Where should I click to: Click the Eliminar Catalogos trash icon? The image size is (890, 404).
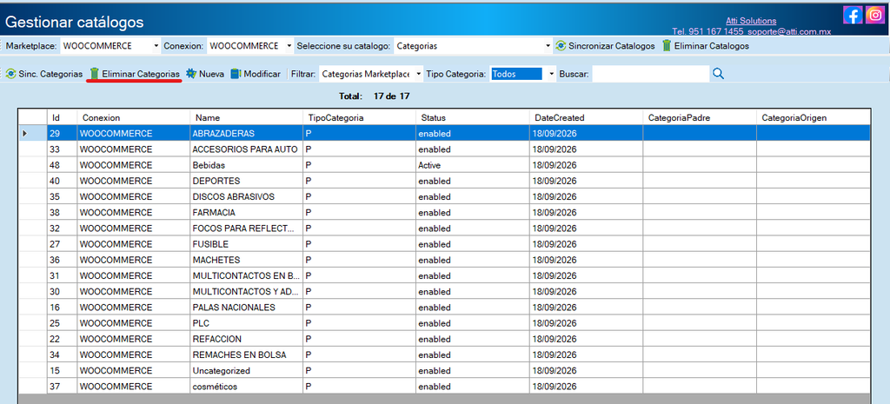667,45
